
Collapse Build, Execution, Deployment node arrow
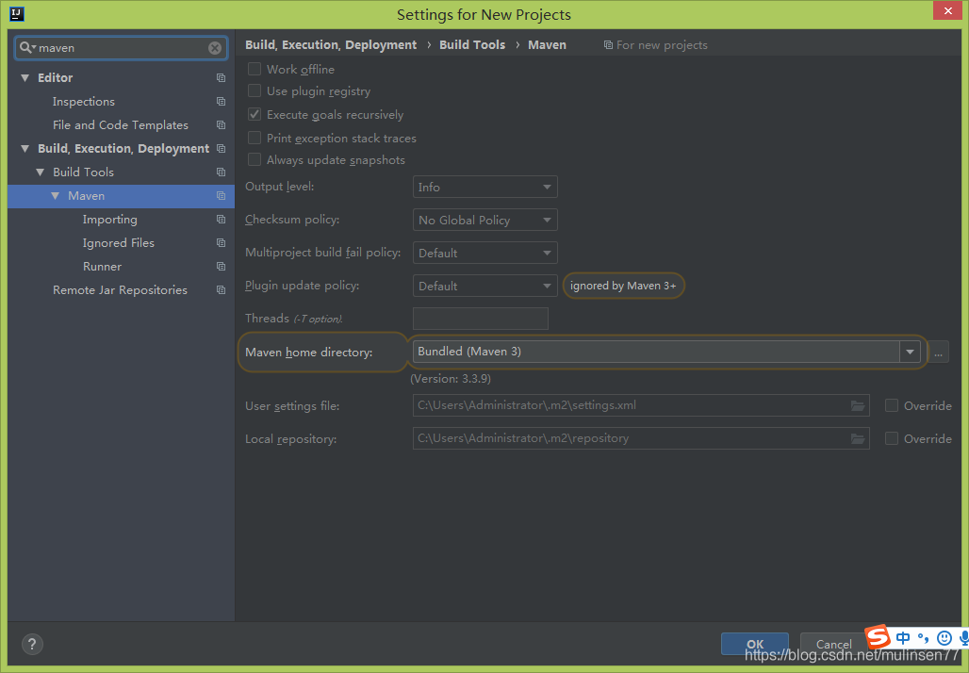25,148
